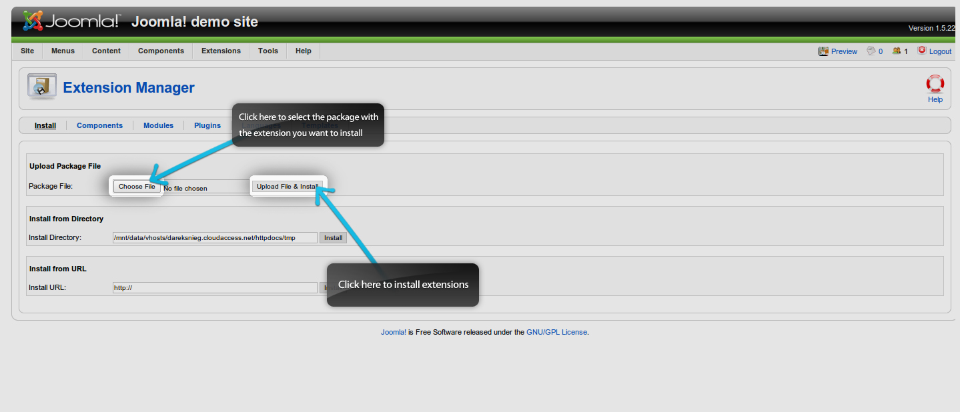Open the Extensions menu
Image resolution: width=960 pixels, height=412 pixels.
221,51
